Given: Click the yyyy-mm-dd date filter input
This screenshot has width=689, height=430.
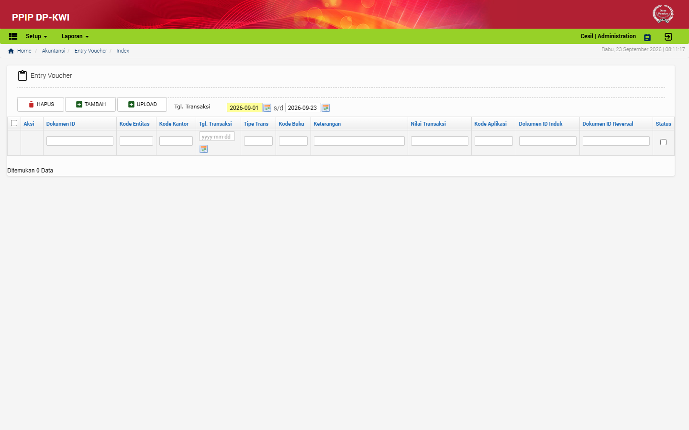Looking at the screenshot, I should pyautogui.click(x=217, y=137).
